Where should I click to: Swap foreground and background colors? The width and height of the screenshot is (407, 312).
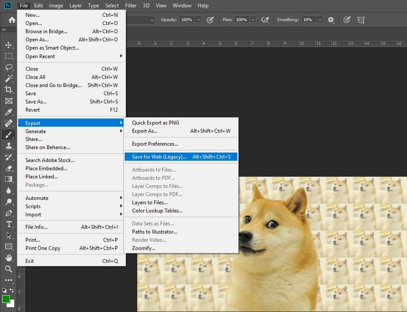[x=12, y=290]
